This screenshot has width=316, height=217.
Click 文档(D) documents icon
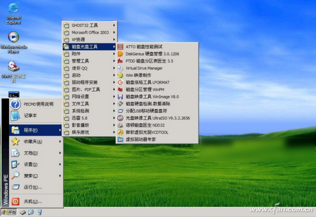click(x=15, y=153)
